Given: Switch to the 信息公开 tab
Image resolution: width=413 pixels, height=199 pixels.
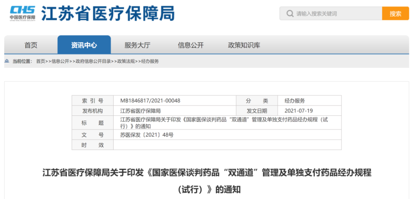Looking at the screenshot, I should click(x=191, y=45).
